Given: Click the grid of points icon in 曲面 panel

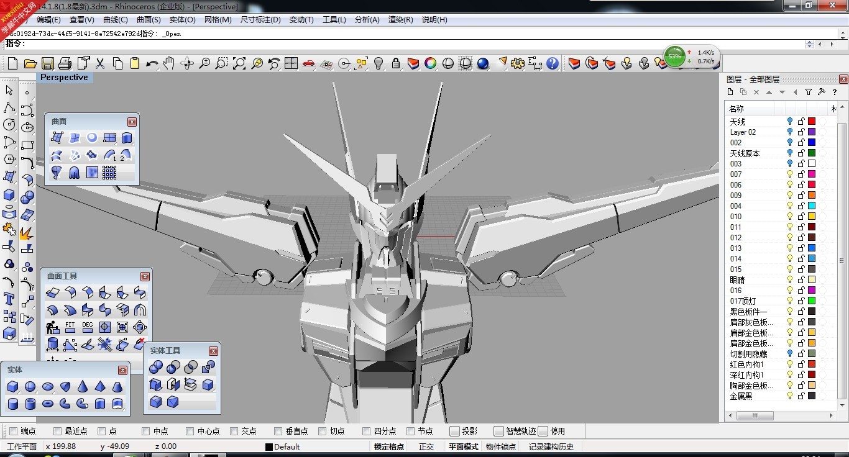Looking at the screenshot, I should pyautogui.click(x=109, y=173).
